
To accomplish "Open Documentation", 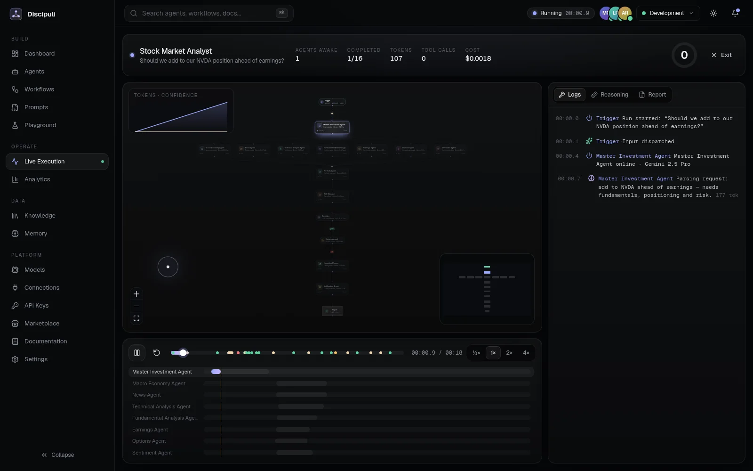I will coord(57,341).
